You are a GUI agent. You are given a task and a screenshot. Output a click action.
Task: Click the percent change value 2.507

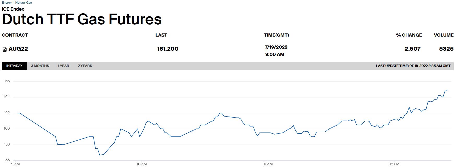[412, 49]
